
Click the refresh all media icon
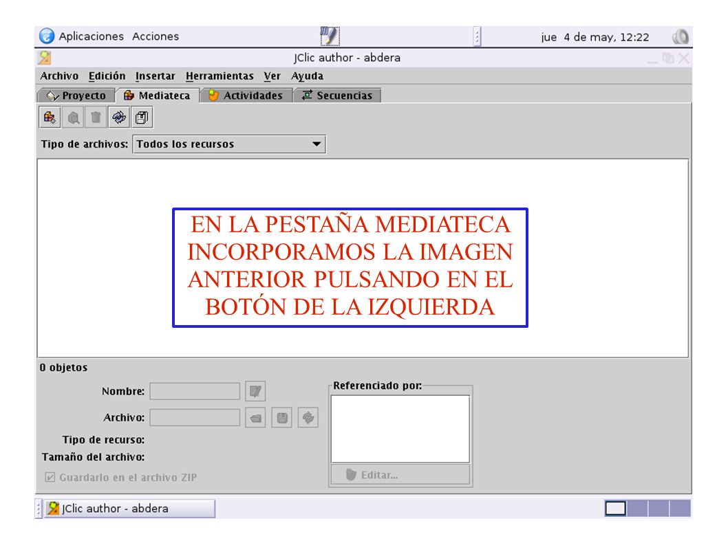click(x=119, y=118)
